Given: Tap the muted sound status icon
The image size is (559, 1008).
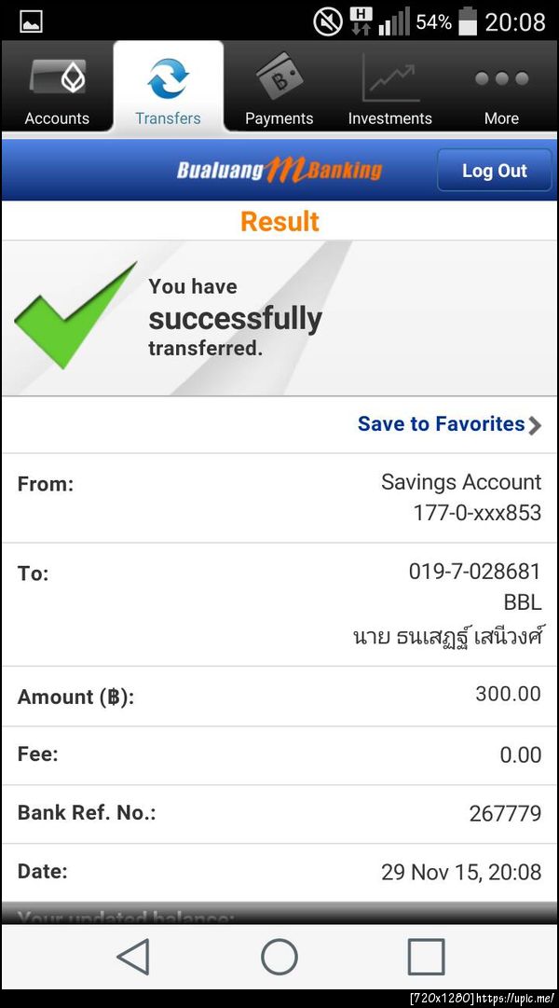Looking at the screenshot, I should tap(328, 21).
